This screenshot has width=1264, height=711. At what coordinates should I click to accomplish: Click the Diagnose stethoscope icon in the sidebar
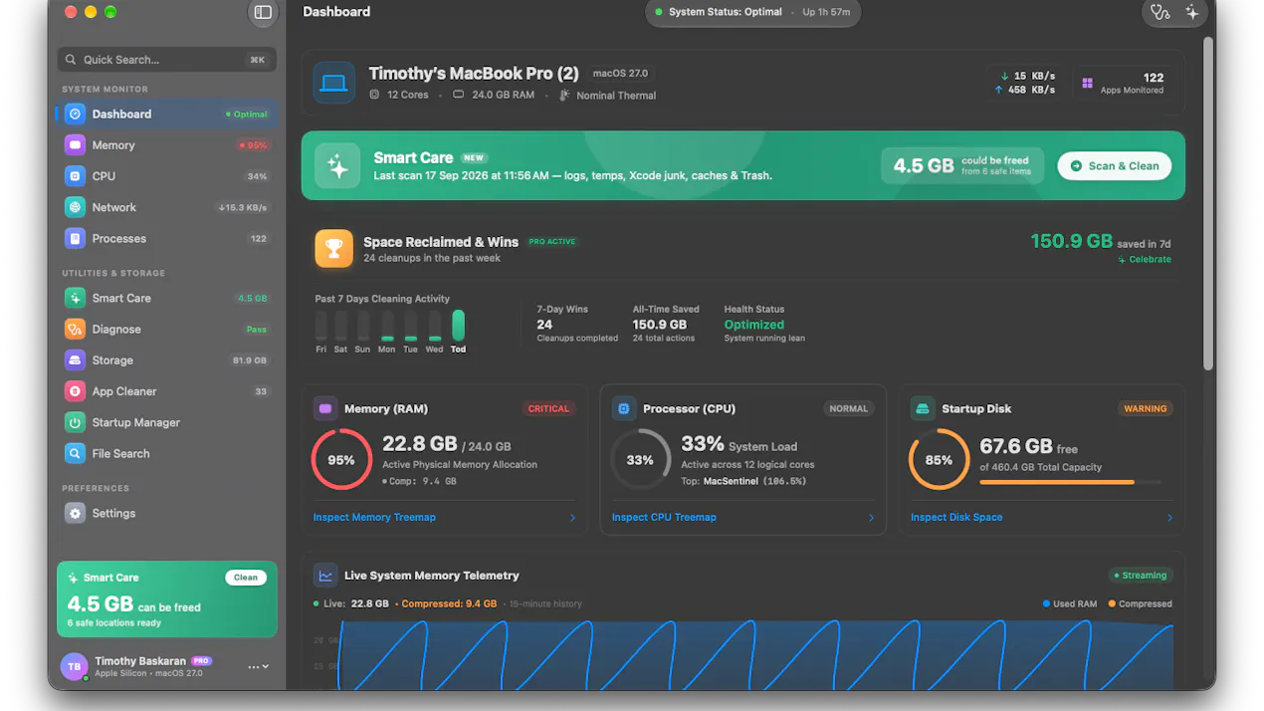pos(75,330)
